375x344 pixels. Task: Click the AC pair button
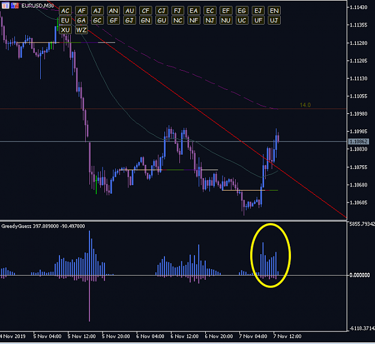[x=65, y=11]
